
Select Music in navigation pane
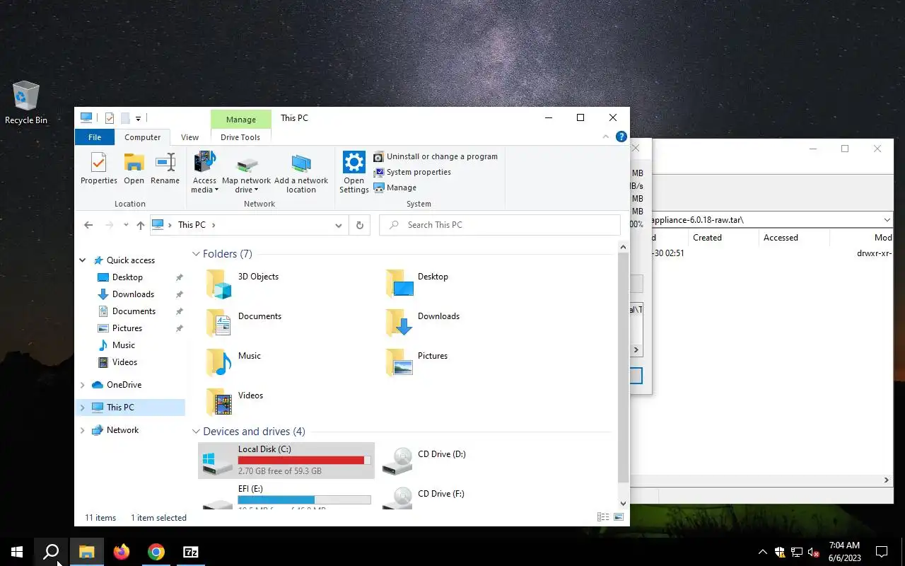[123, 345]
